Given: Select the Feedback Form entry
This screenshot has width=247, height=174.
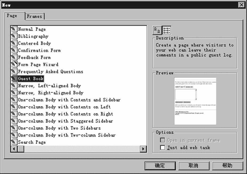Looking at the screenshot, I should pyautogui.click(x=34, y=57).
